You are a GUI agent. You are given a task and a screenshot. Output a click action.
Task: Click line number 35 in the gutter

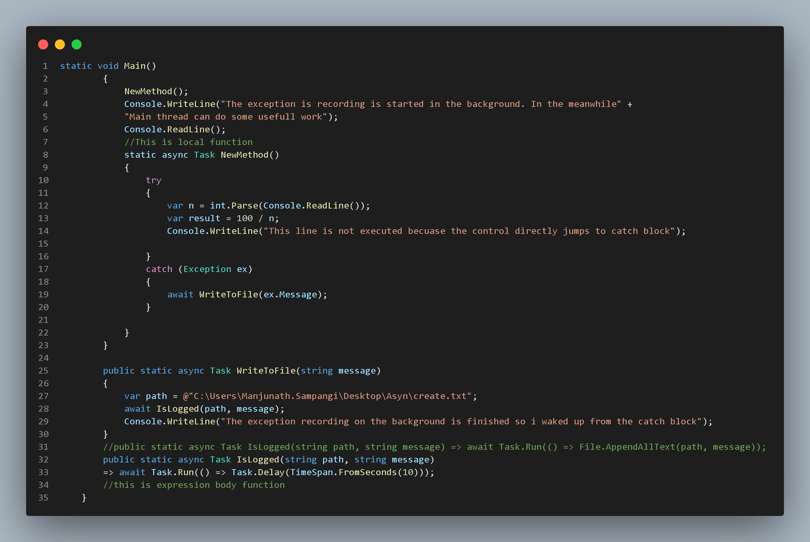pyautogui.click(x=43, y=498)
